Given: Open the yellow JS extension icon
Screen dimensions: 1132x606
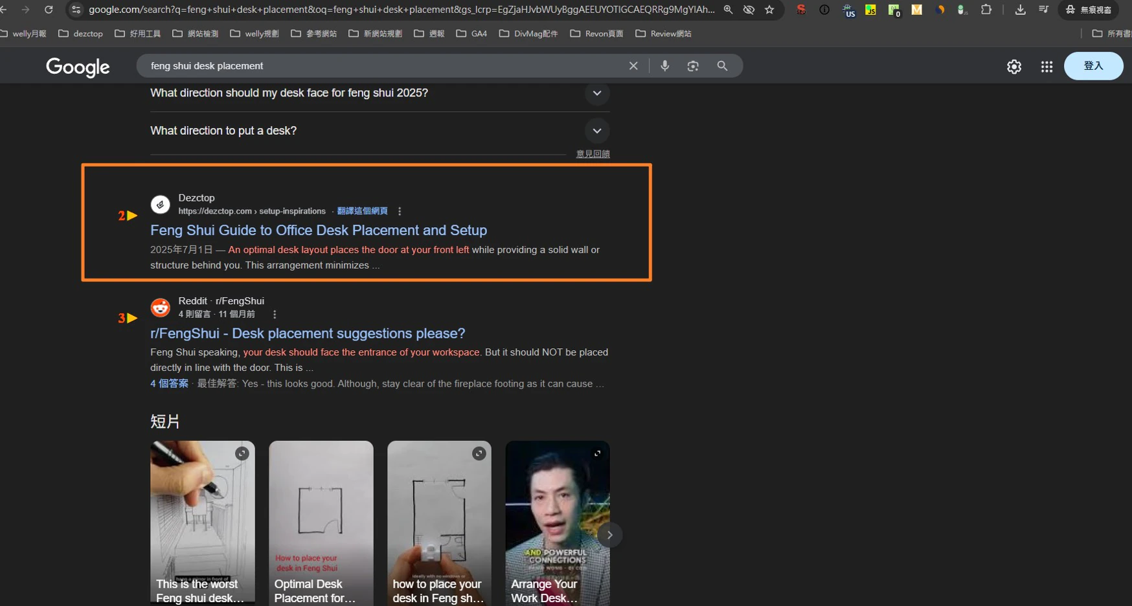Looking at the screenshot, I should coord(871,10).
